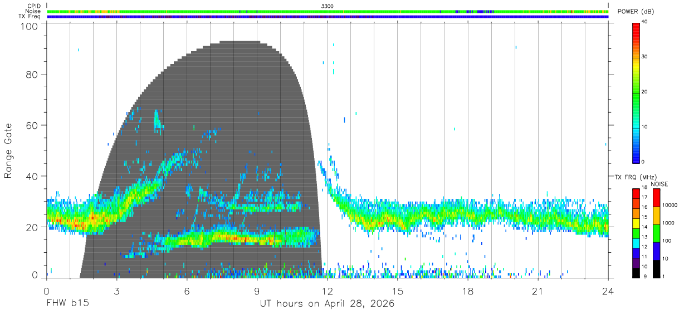Viewport: 684px width, 315px height.
Task: Click the CPID label at top left
Action: 34,6
